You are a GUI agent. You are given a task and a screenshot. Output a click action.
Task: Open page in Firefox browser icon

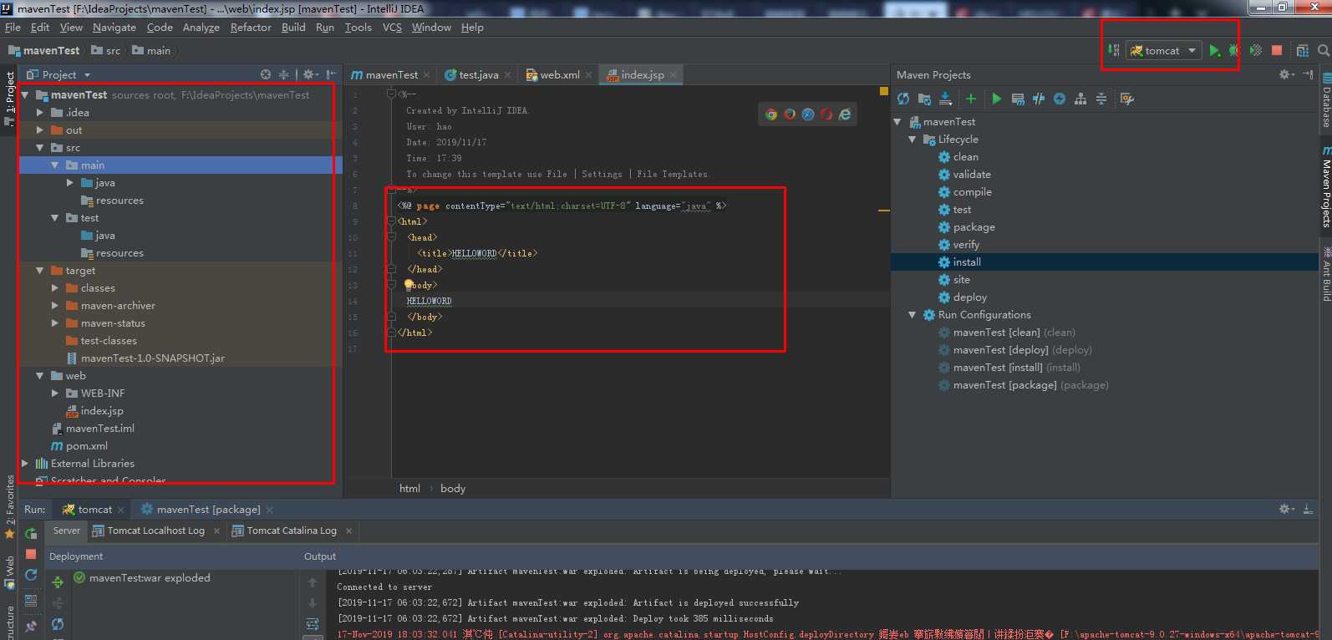click(x=790, y=114)
